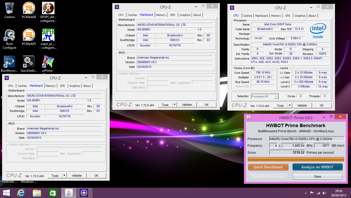351x198 pixels.
Task: Click the 1,995.54 MHz frequency field
Action: coord(293,146)
